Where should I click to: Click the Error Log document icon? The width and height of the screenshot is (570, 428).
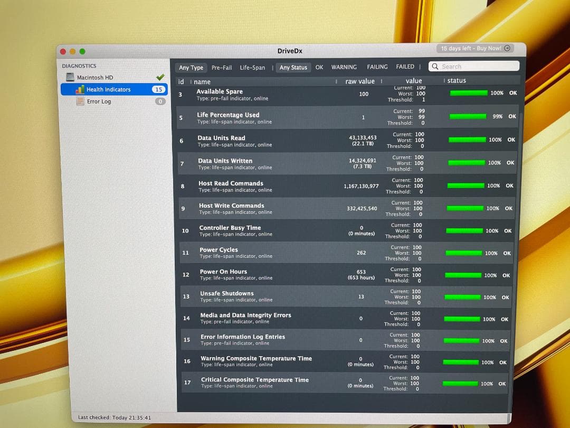(80, 101)
